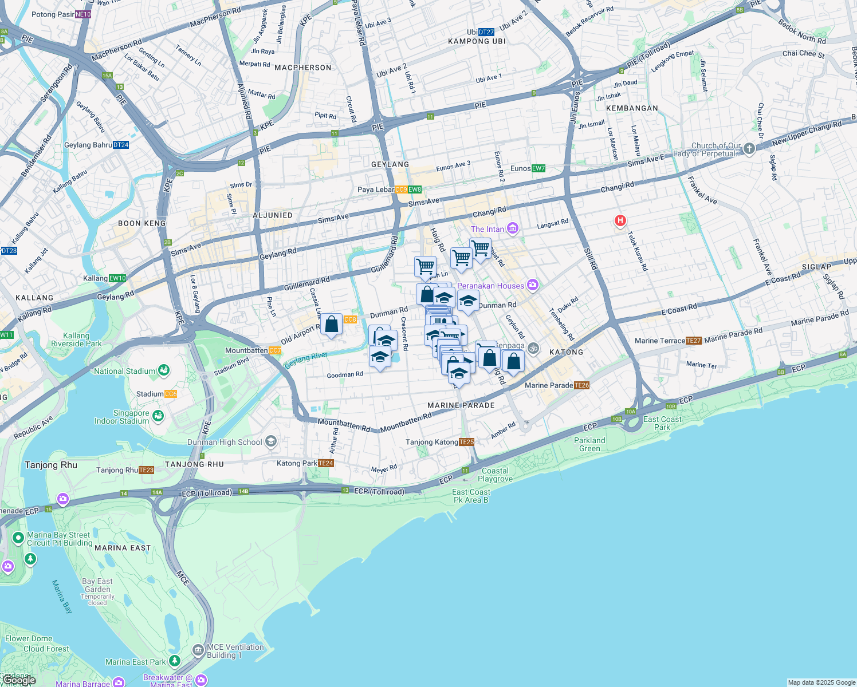Image resolution: width=857 pixels, height=687 pixels.
Task: Click the National Stadium green icon
Action: point(164,371)
